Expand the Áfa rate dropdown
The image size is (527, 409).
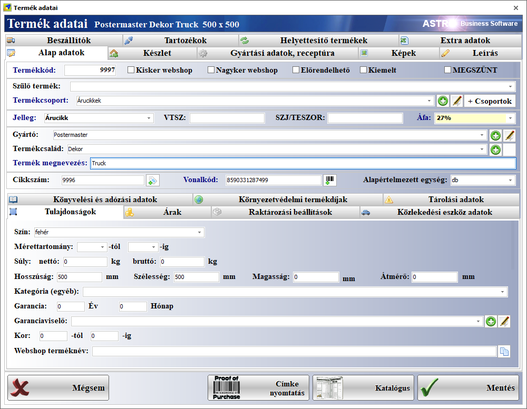510,118
